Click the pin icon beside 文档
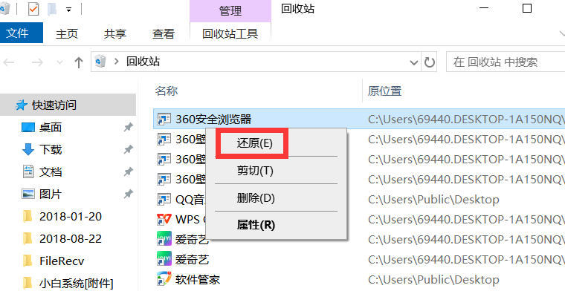Screen dimensions: 565x291 click(128, 172)
